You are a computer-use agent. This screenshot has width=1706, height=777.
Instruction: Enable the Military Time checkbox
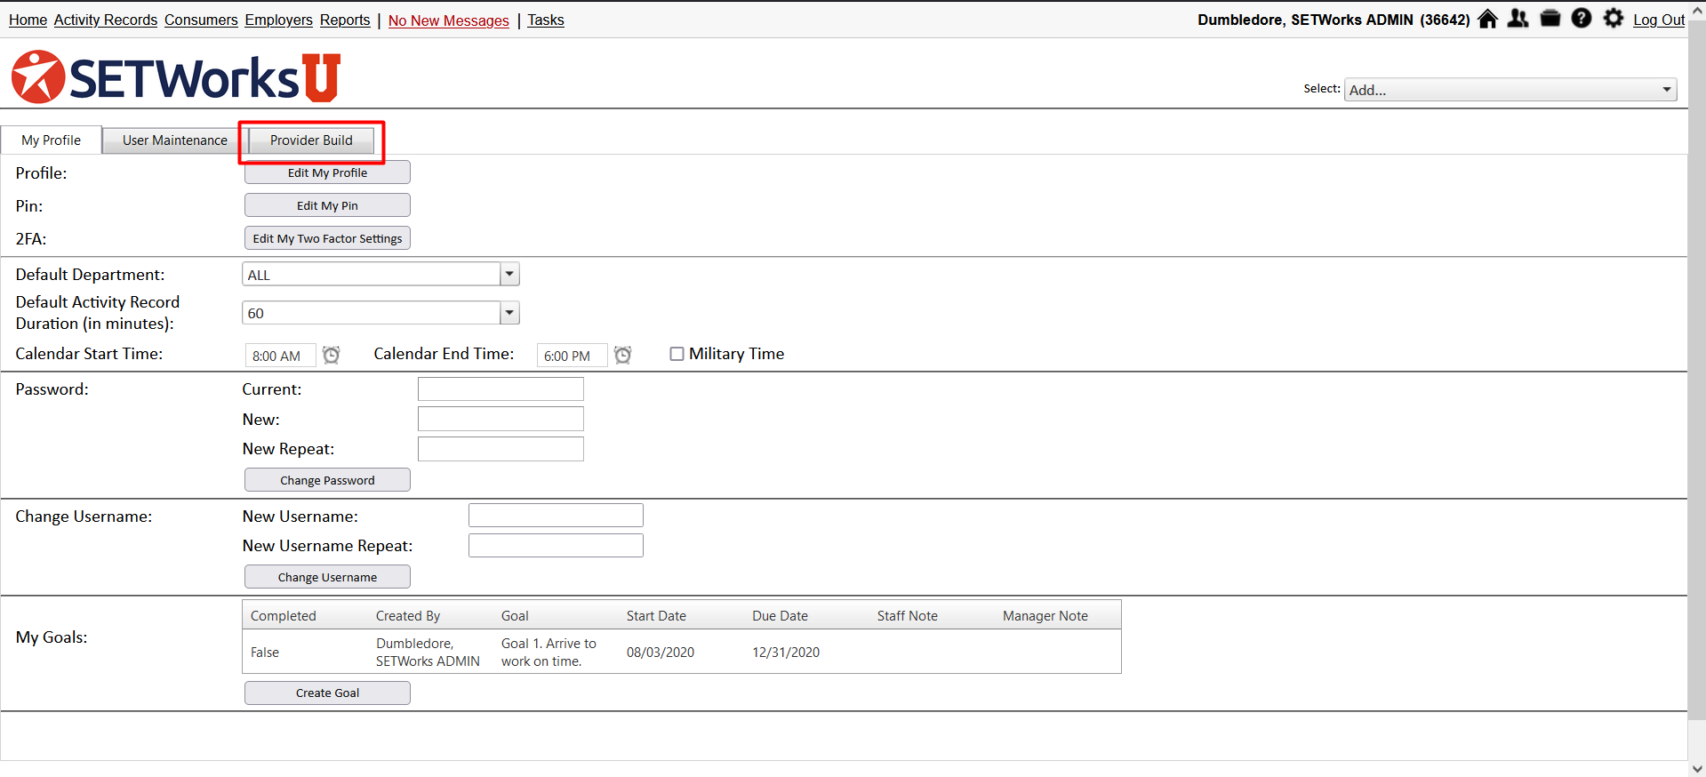coord(677,354)
